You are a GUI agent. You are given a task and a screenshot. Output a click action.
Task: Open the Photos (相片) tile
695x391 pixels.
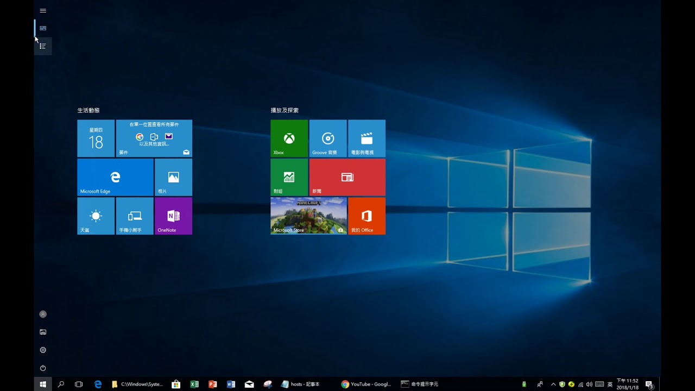[173, 177]
